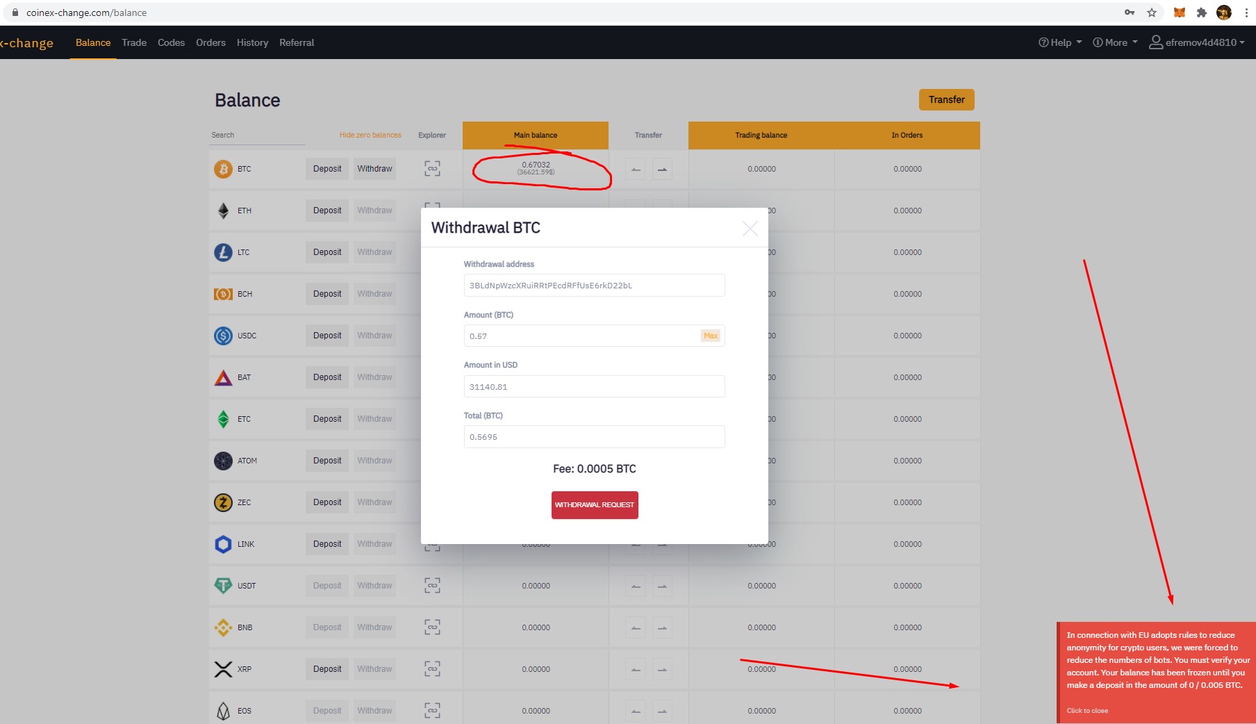1256x724 pixels.
Task: Submit the Withdrawal Request button
Action: coord(595,505)
